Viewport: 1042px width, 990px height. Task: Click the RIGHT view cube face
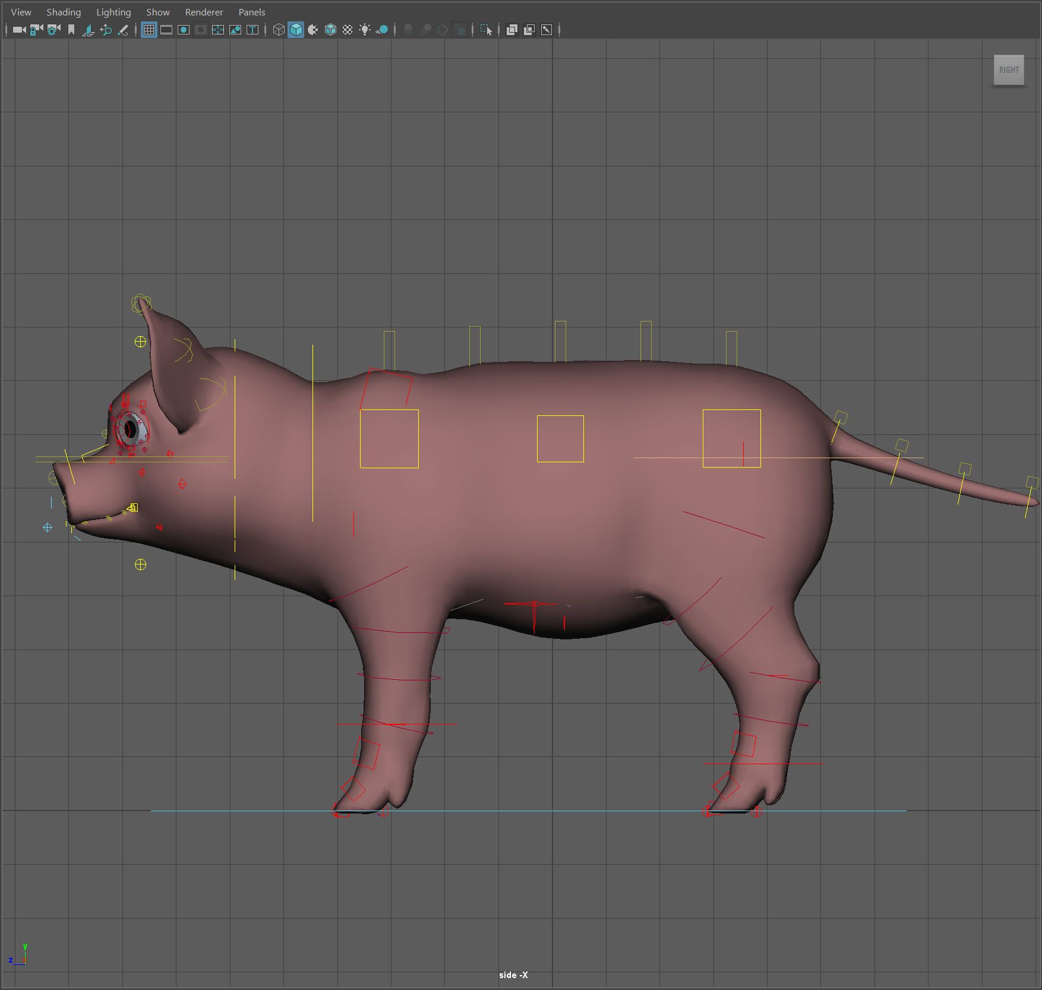1008,70
